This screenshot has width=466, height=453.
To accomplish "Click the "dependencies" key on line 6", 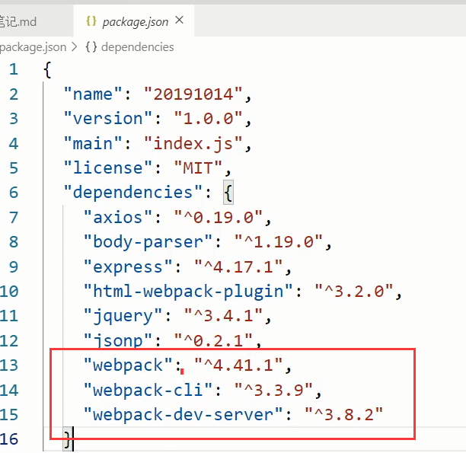I will point(132,193).
